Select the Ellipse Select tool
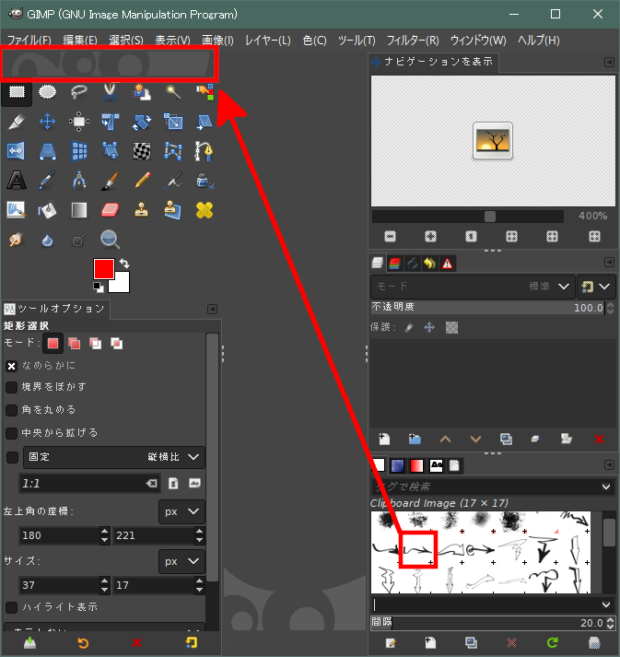 tap(47, 91)
